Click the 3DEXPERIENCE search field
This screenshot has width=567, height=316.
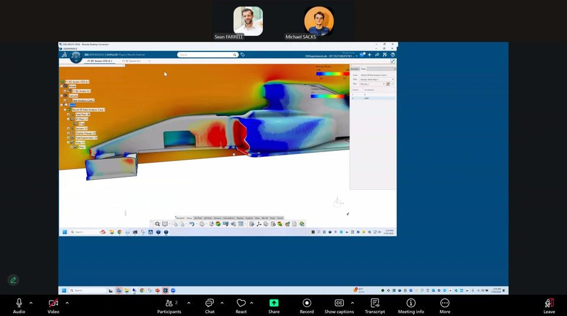[x=205, y=55]
